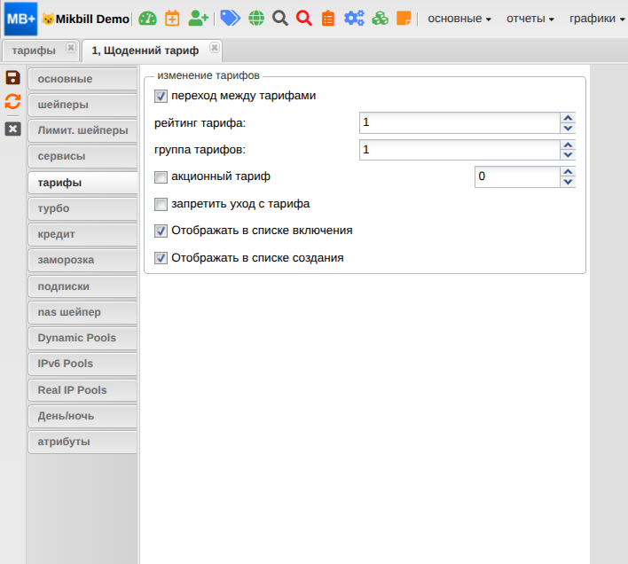Click the orange refresh arrows icon

[x=12, y=101]
